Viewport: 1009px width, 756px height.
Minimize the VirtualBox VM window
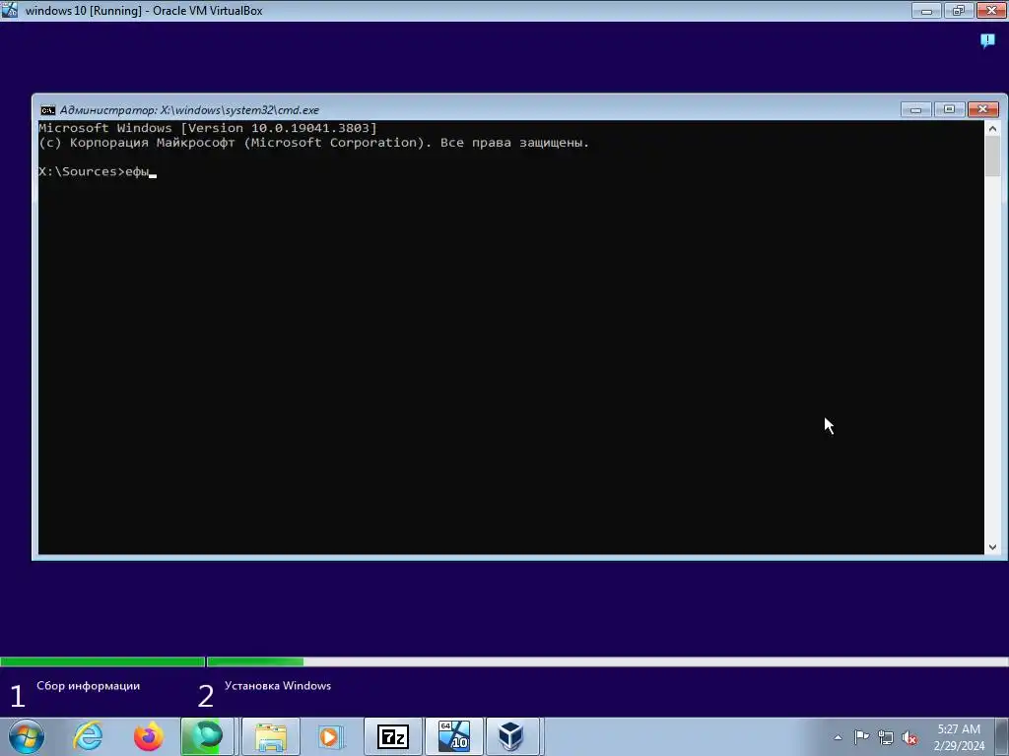point(926,10)
